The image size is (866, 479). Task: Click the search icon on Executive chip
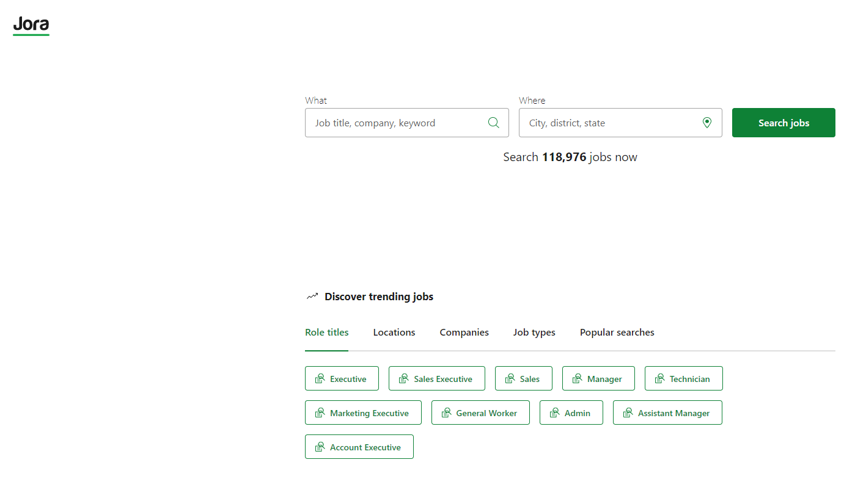(x=320, y=379)
